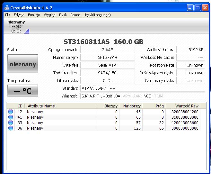Click the Serial ATA interface field
Viewport: 211px width, 174px height.
(108, 65)
